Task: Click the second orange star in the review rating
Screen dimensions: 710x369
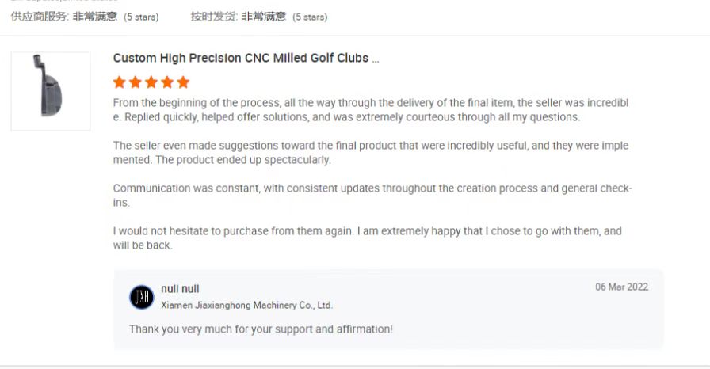Action: (136, 82)
